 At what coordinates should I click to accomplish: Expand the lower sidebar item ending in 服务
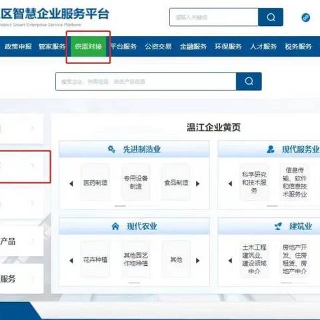click(x=33, y=279)
